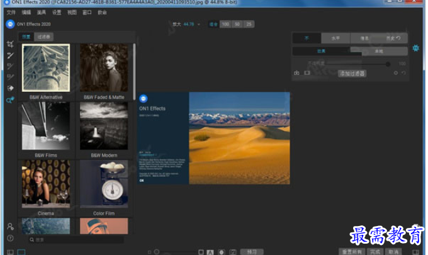Switch to the 过滤器 tab

click(x=44, y=37)
